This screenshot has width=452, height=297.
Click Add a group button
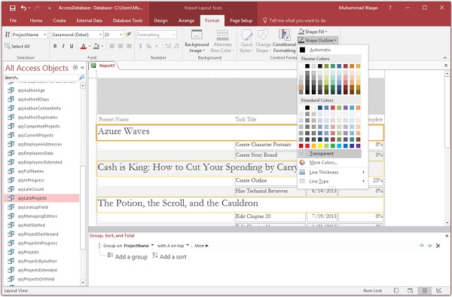[x=127, y=256]
